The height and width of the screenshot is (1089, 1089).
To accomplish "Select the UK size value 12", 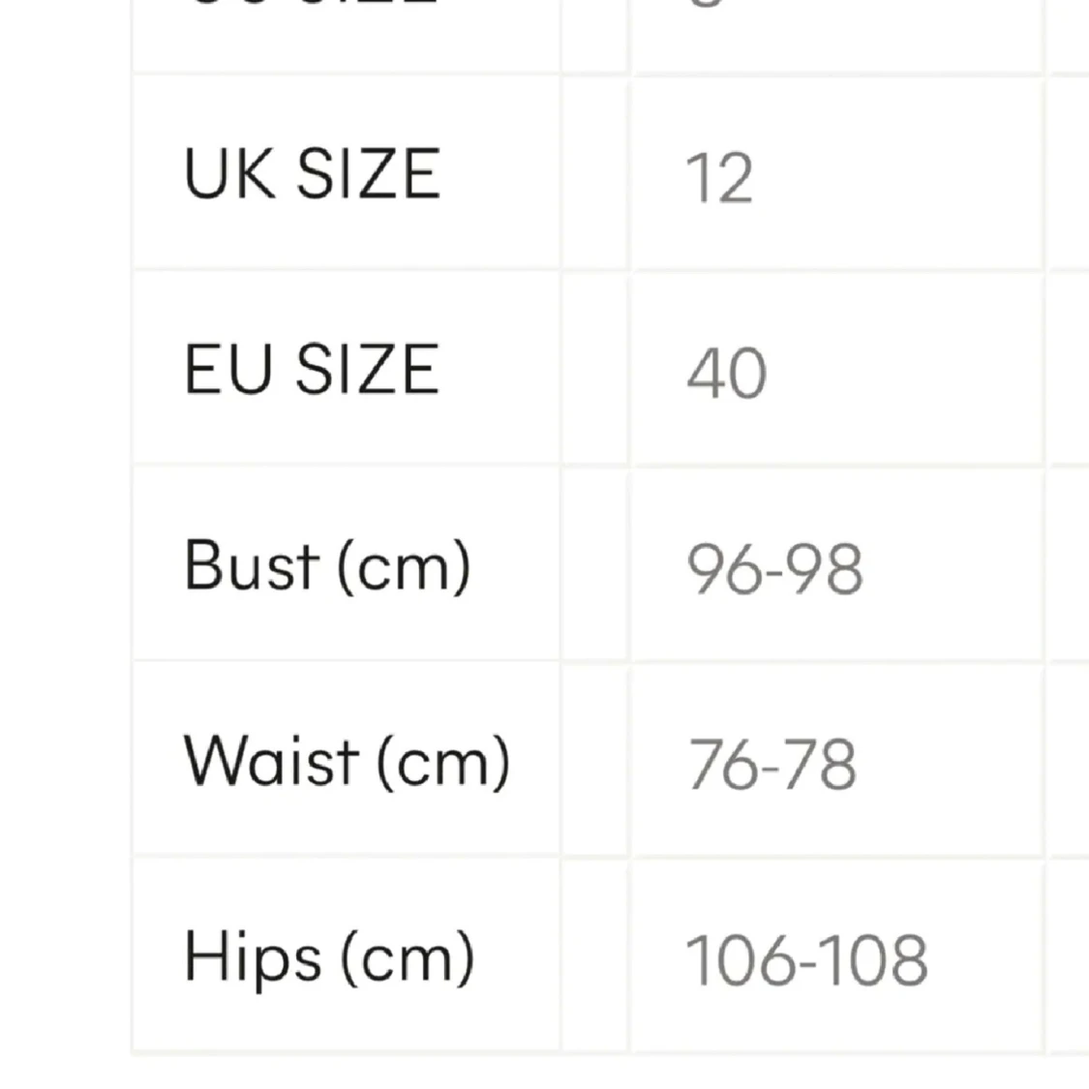I will tap(719, 178).
